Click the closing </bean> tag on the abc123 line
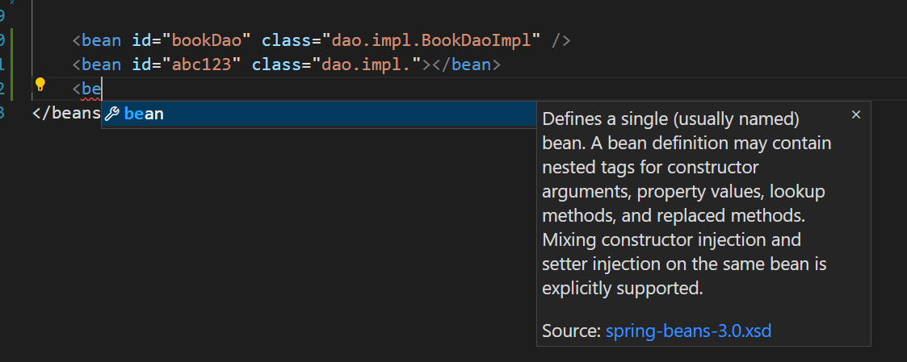Screen dimensions: 907x362 pos(465,64)
